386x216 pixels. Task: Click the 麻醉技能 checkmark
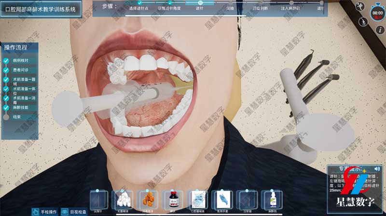click(x=6, y=108)
